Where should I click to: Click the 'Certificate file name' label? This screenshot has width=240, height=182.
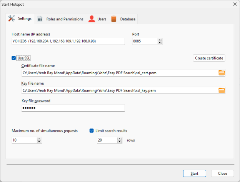click(x=38, y=66)
